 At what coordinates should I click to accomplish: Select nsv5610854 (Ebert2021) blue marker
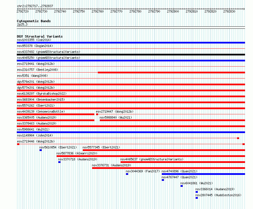pos(41,150)
